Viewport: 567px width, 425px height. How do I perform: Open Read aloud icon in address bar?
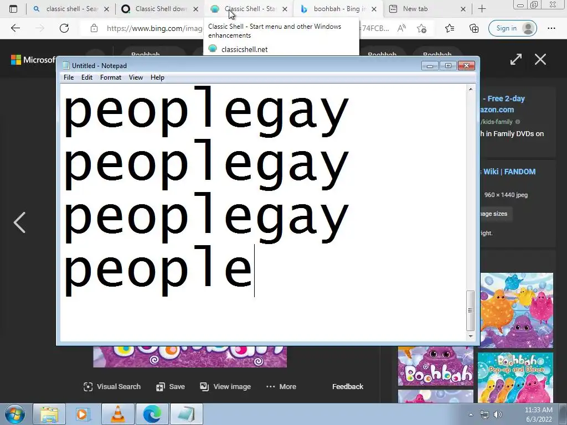coord(401,28)
